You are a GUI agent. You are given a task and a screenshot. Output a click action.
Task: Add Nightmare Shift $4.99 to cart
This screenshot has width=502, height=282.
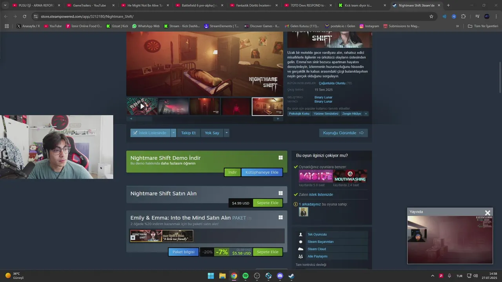tap(267, 203)
